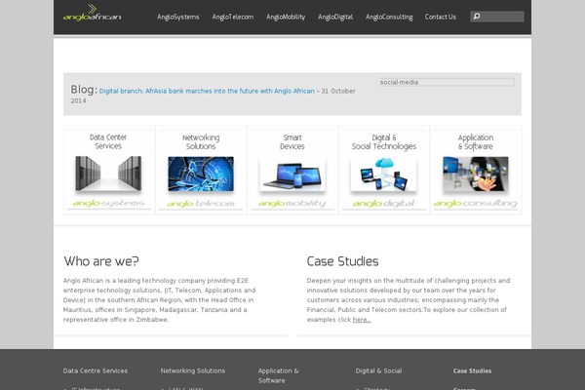
Task: Click the Data Center Services card title
Action: click(108, 141)
